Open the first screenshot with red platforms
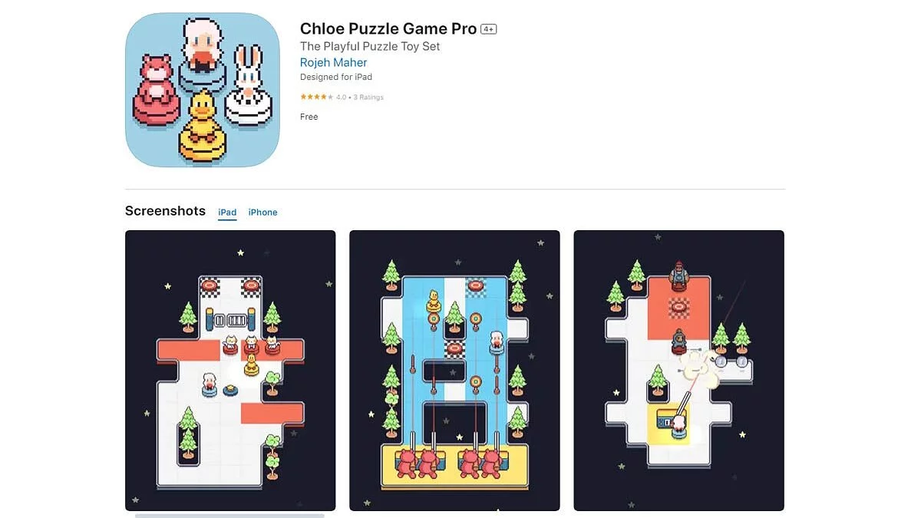Image resolution: width=921 pixels, height=518 pixels. pyautogui.click(x=230, y=371)
